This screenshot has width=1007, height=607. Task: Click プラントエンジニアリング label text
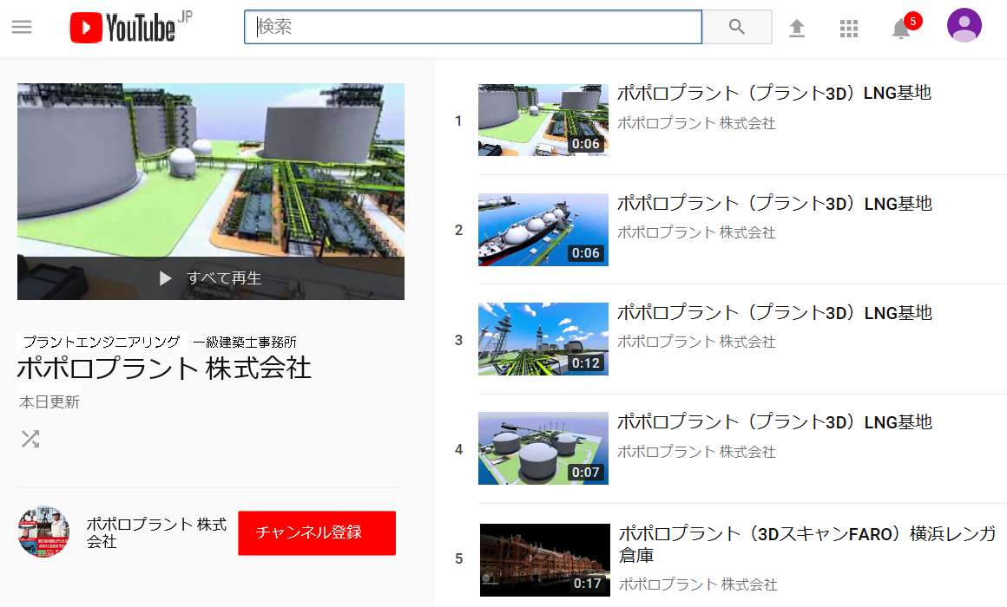coord(102,342)
